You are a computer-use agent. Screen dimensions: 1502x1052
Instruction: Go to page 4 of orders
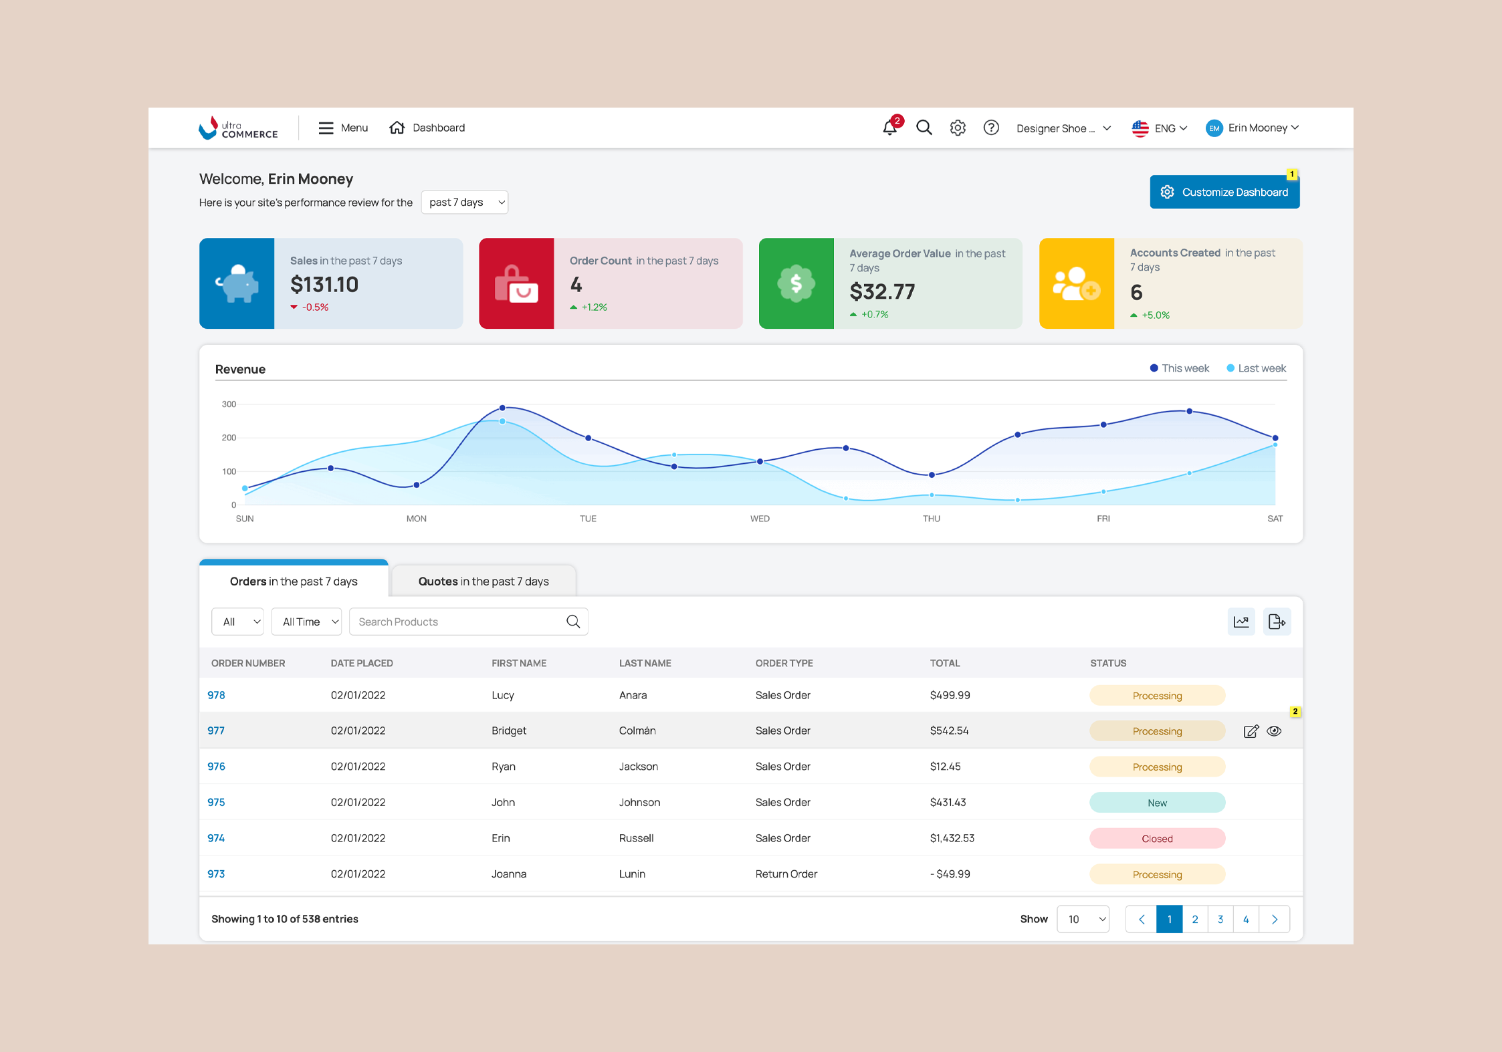coord(1246,919)
